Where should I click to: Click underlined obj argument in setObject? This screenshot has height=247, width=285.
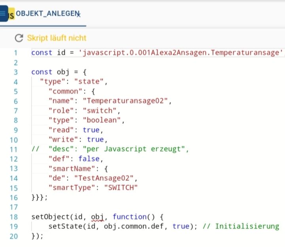97,217
